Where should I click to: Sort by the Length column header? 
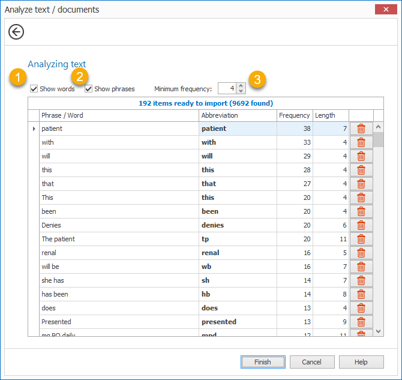point(331,115)
